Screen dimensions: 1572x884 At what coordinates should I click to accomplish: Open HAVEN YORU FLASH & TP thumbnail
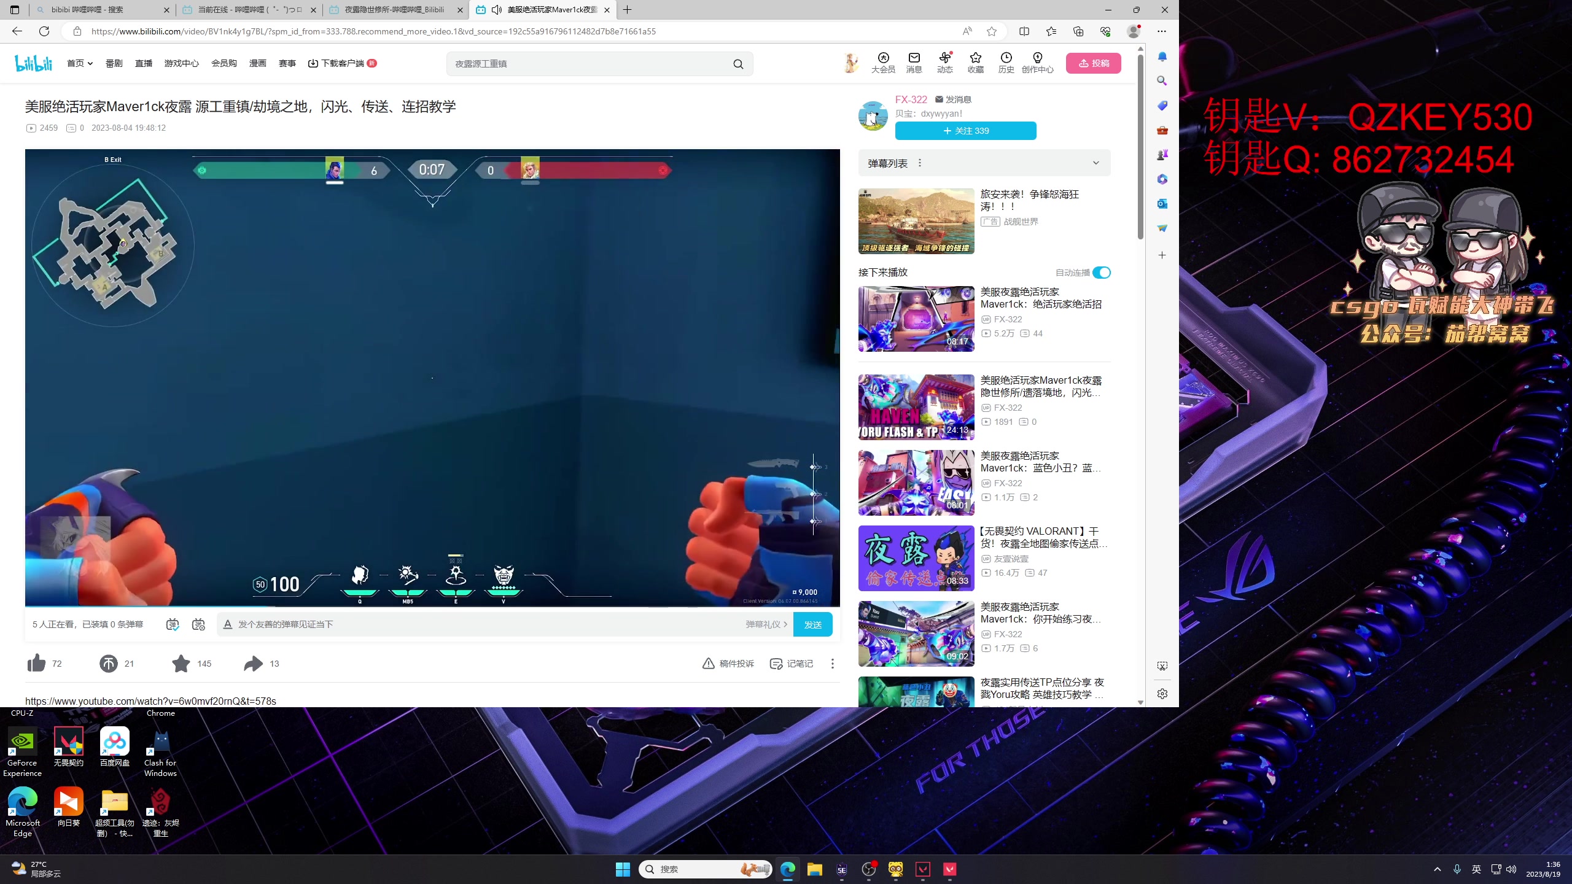(916, 407)
